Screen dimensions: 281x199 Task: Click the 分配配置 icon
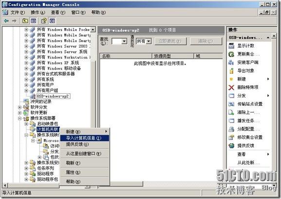(231, 129)
